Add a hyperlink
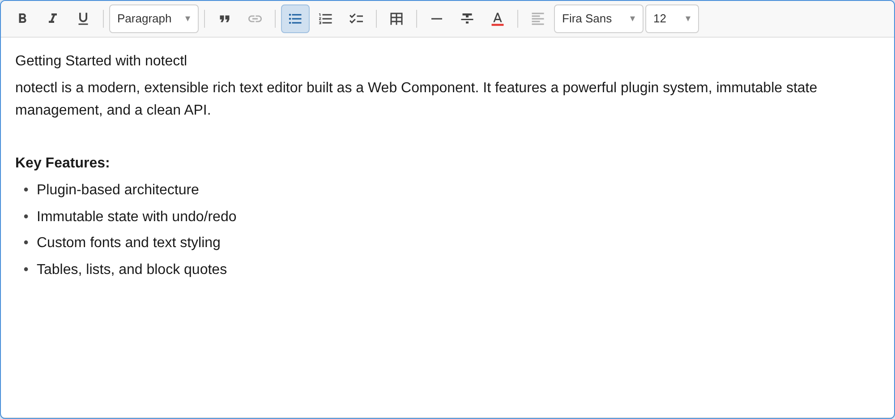895x419 pixels. [255, 18]
